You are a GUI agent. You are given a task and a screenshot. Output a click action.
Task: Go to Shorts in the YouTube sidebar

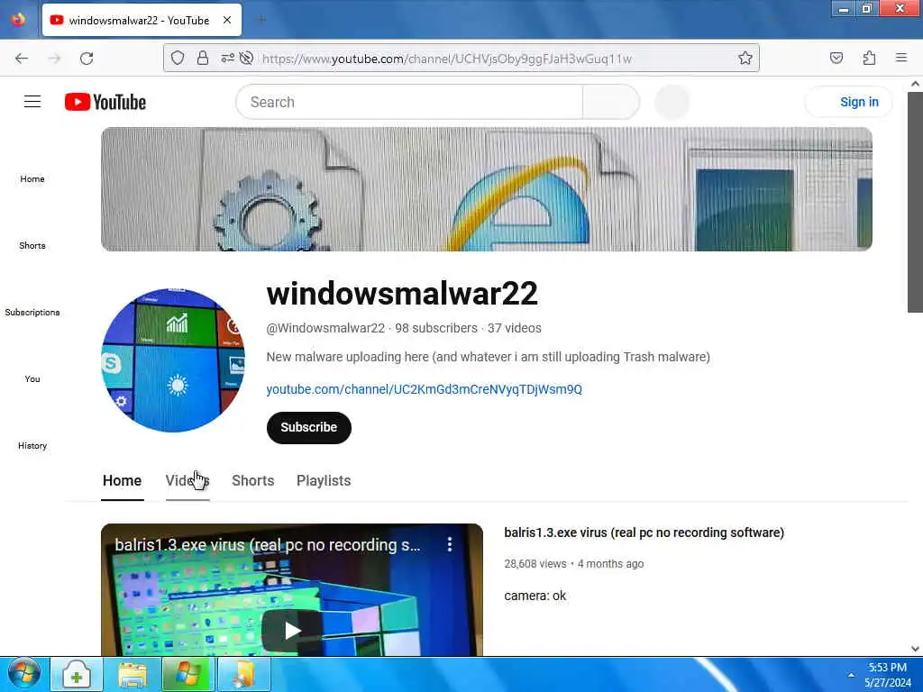(x=32, y=245)
